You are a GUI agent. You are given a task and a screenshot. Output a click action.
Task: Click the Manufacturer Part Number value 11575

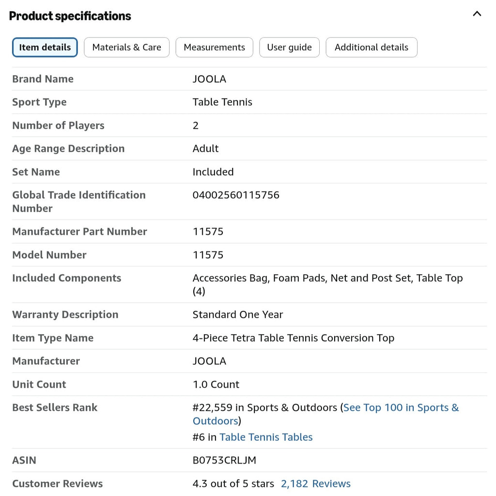pyautogui.click(x=208, y=232)
